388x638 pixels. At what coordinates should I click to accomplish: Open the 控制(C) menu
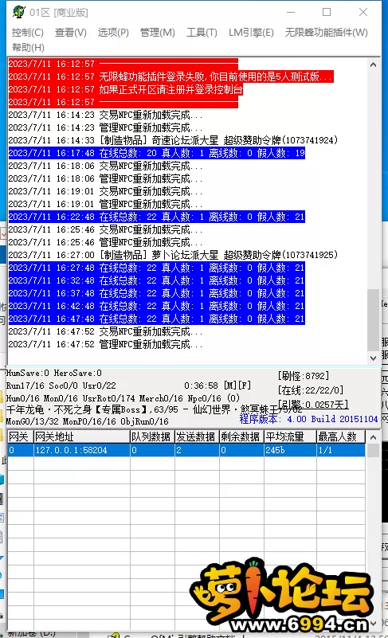click(28, 33)
